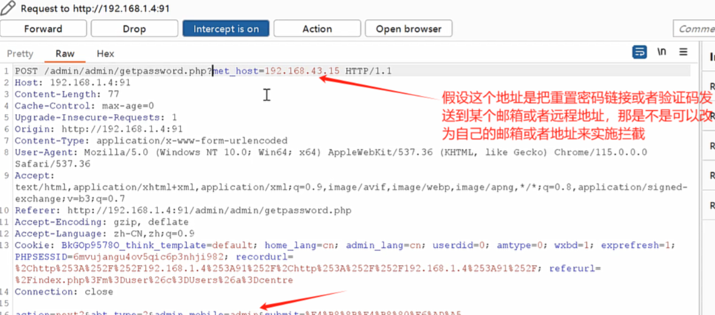This screenshot has height=315, width=715.
Task: Click the Referer header line
Action: 183,211
